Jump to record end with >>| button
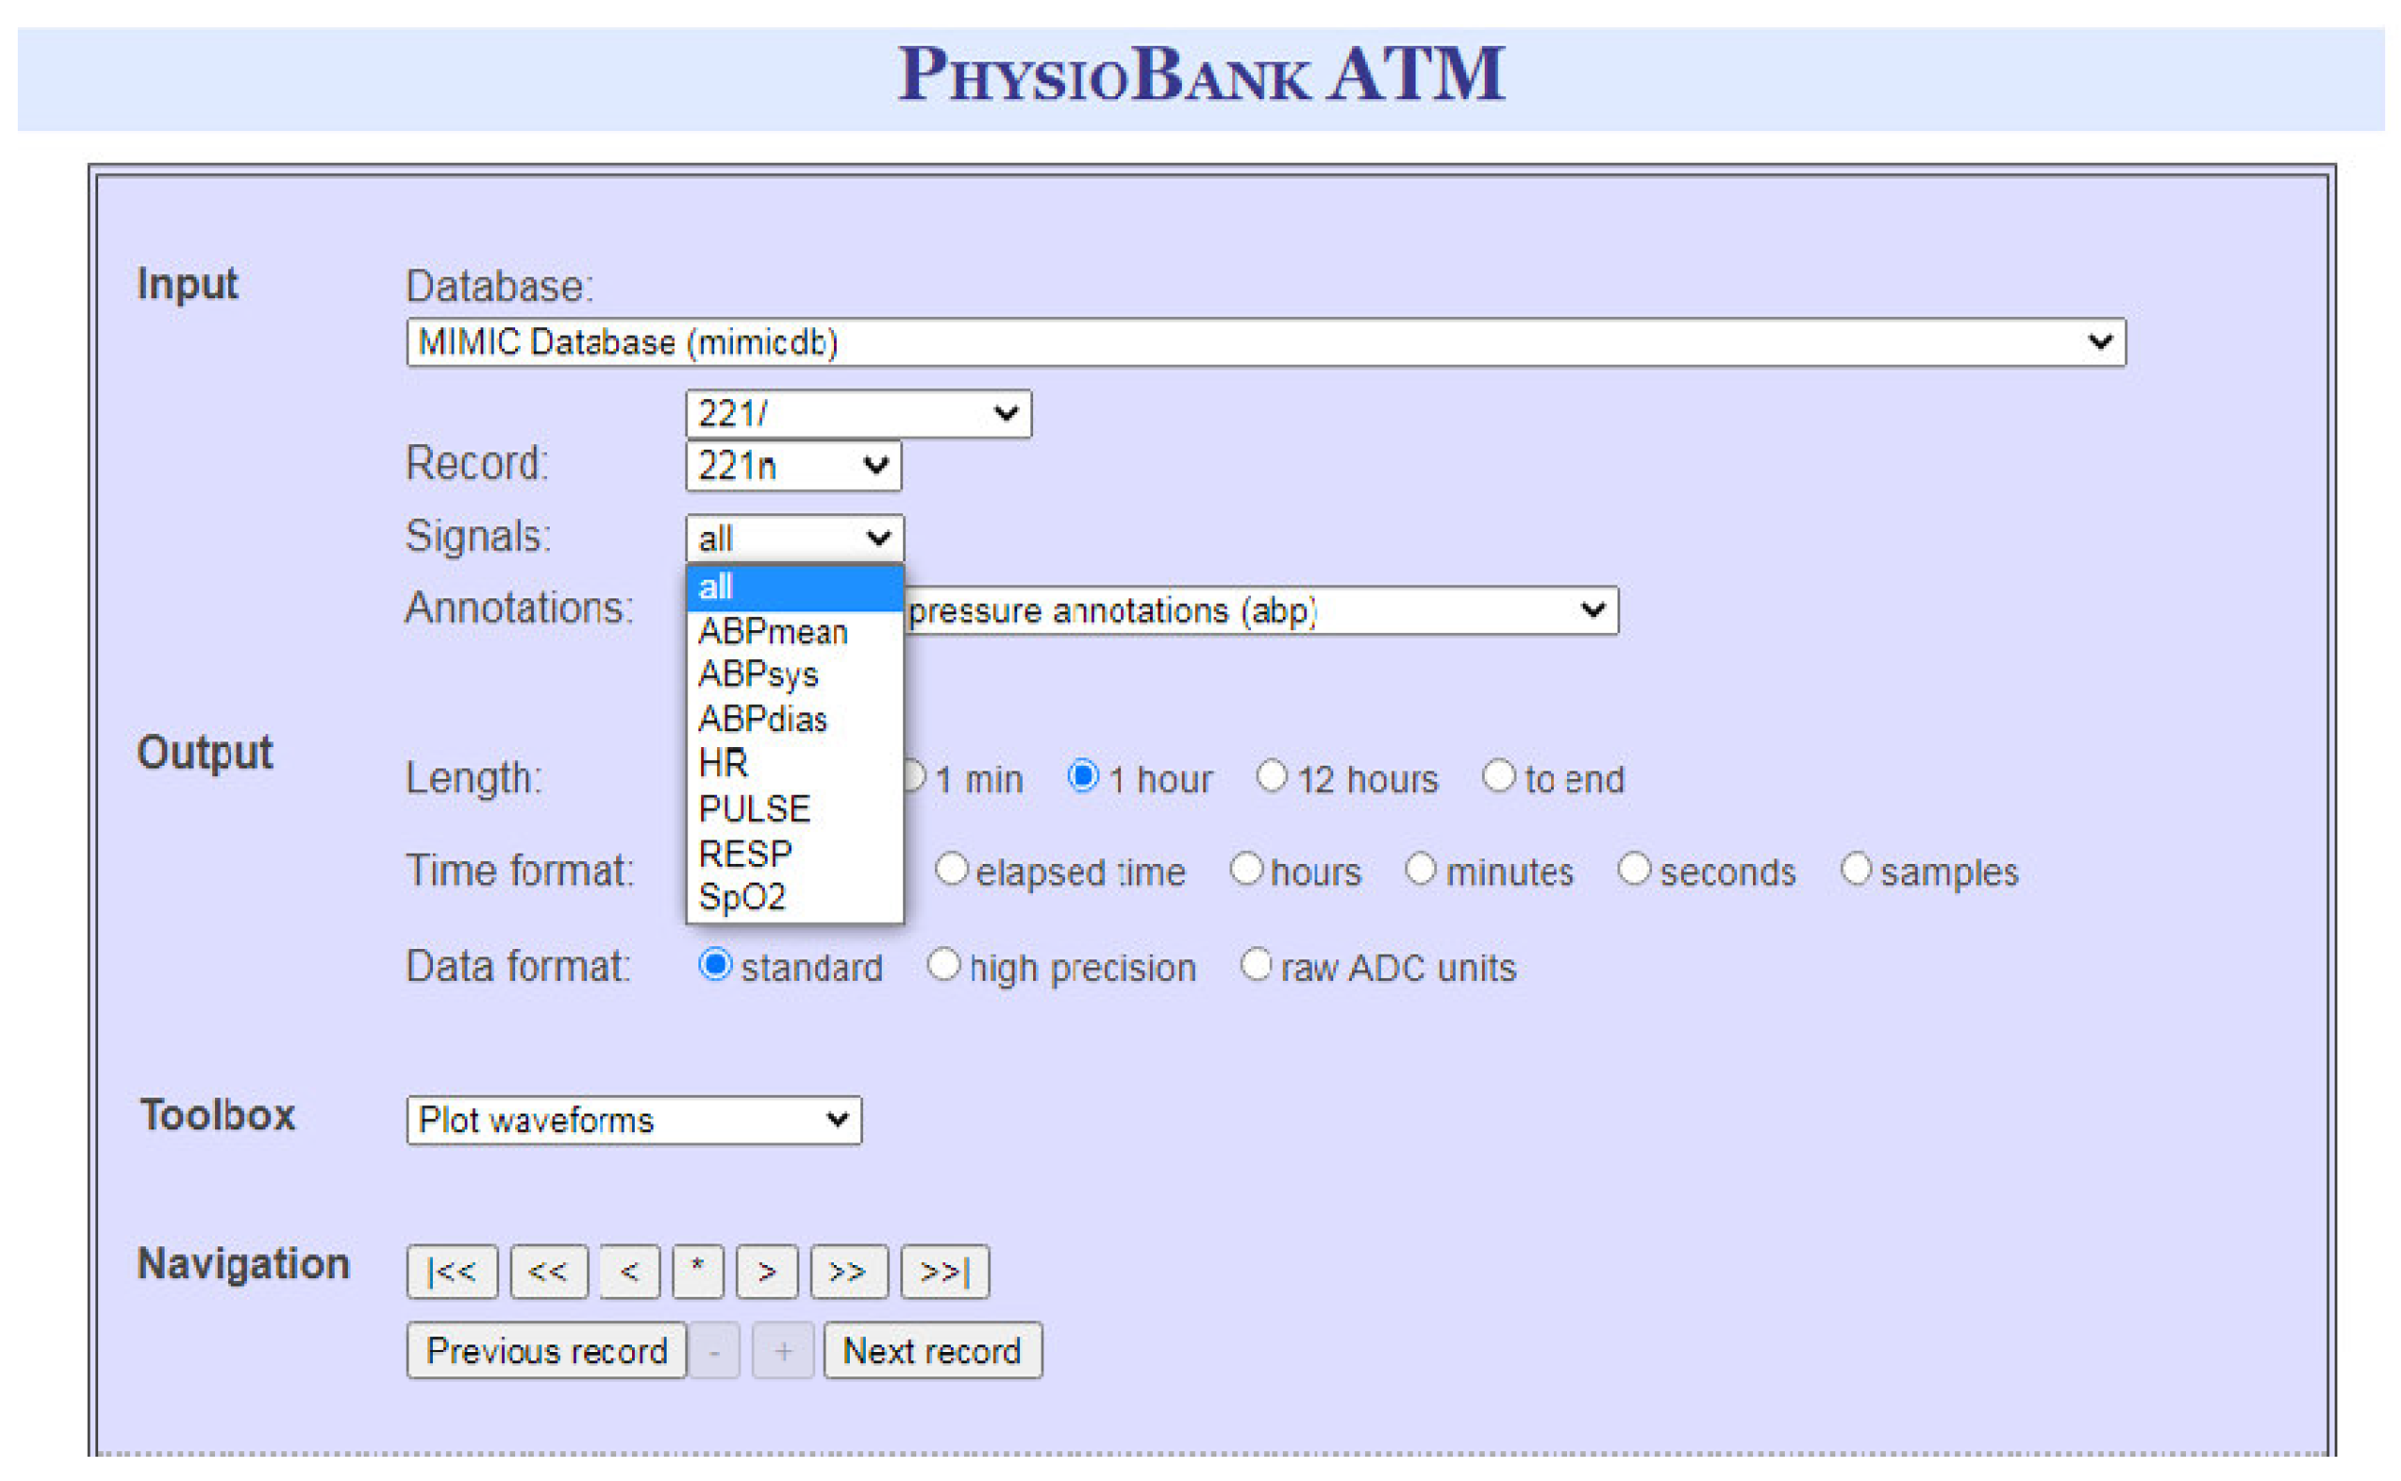This screenshot has height=1481, width=2401. point(944,1272)
